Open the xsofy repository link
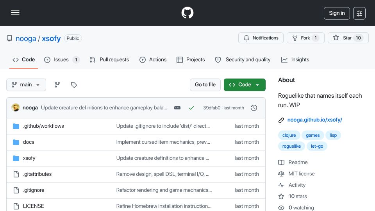 coord(51,38)
